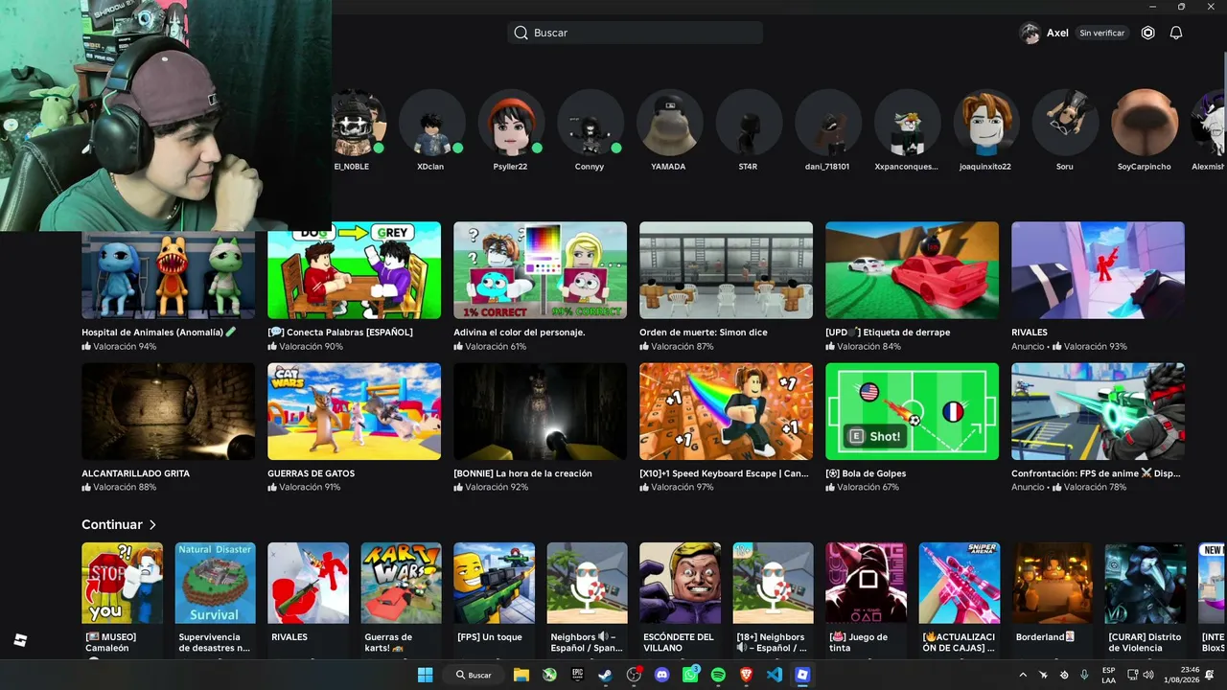
Task: Open ST4R's friend avatar
Action: click(x=748, y=123)
